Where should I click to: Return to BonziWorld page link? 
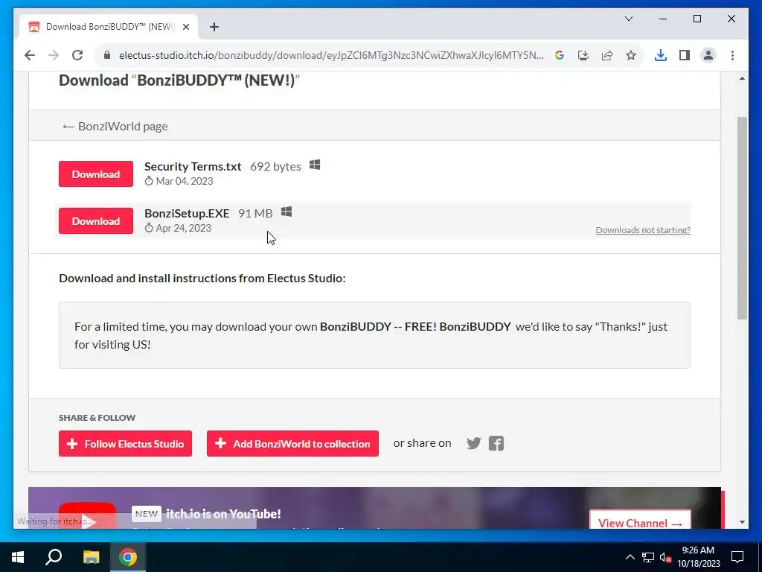(115, 127)
